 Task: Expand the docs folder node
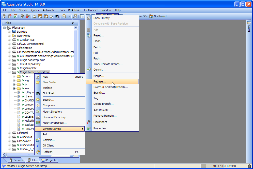14,76
